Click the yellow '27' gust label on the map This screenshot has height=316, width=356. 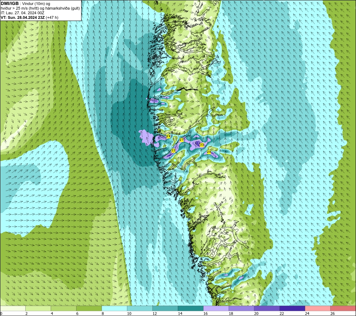tap(182, 140)
